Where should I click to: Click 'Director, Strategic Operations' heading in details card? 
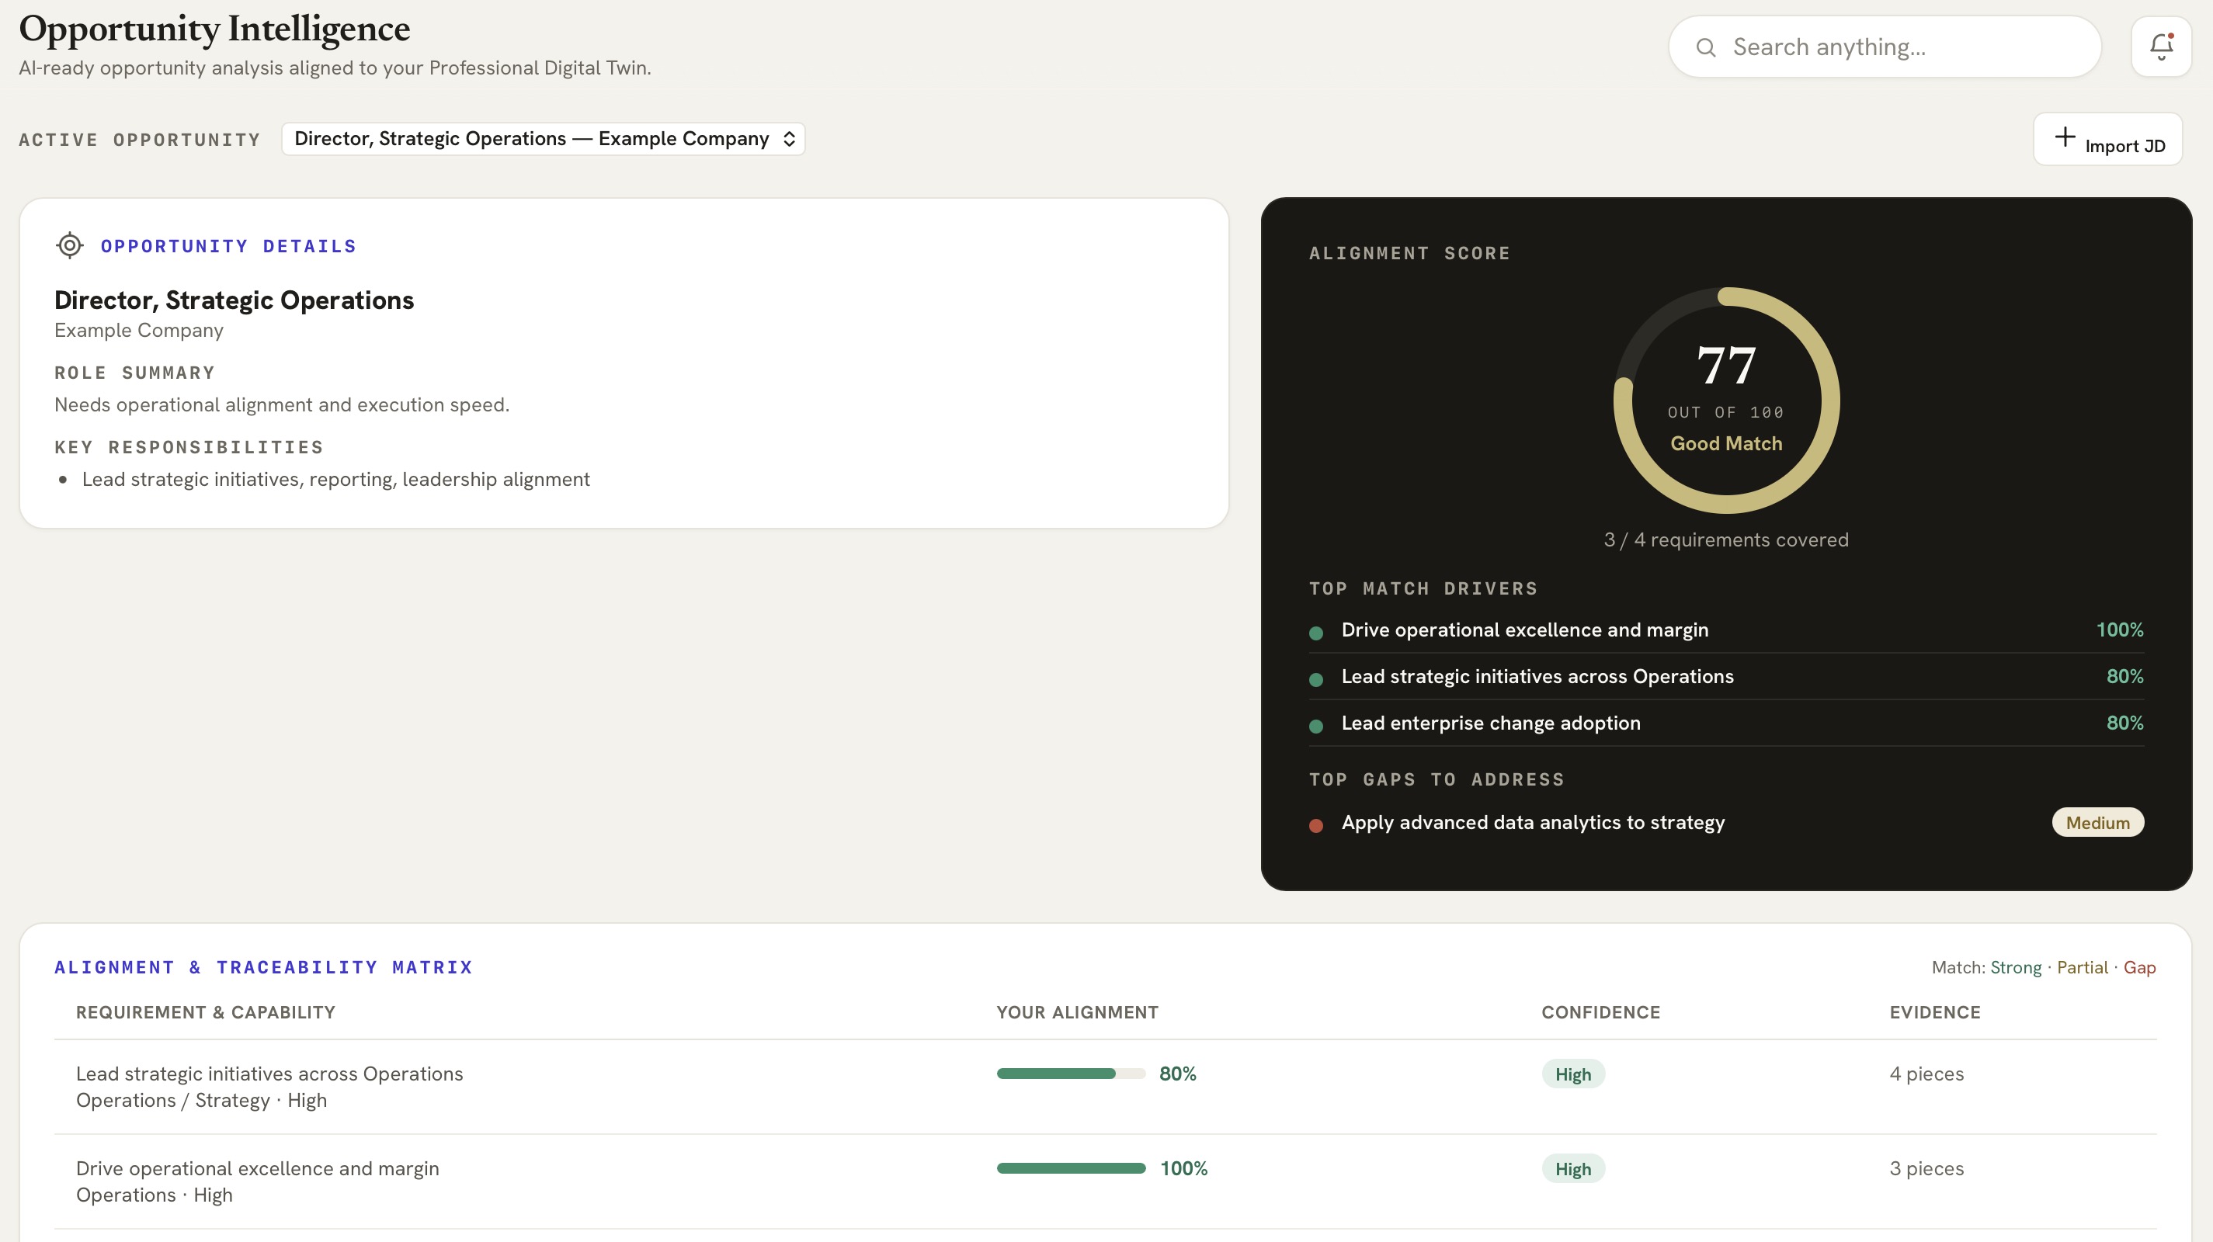[x=234, y=300]
